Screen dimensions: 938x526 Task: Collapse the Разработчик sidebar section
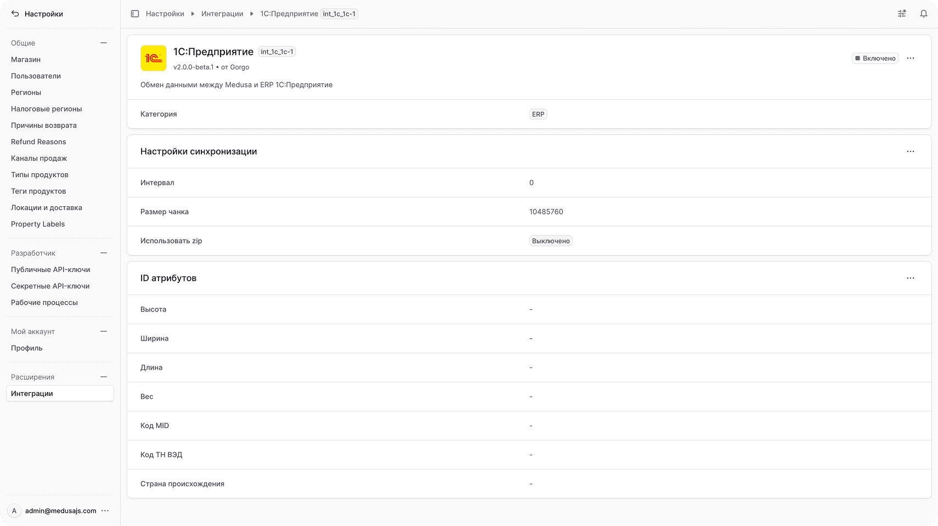click(x=104, y=253)
